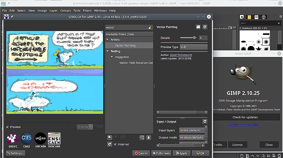The width and height of the screenshot is (283, 158).
Task: Click the UNICAEN logo
Action: coord(40,140)
